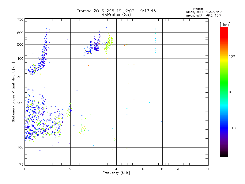This screenshot has height=184, width=245.
Task: Click the colorbar tick label "0"
Action: pyautogui.click(x=230, y=92)
